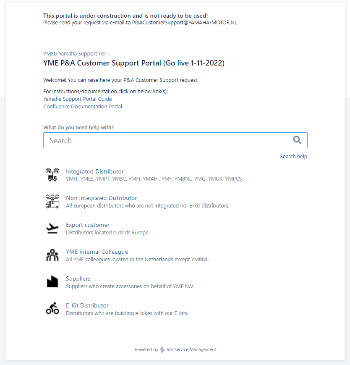Click the magnifying glass search icon

coord(297,140)
